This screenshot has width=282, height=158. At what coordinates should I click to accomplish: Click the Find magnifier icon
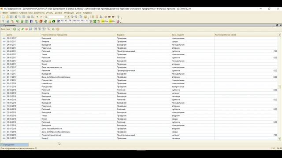[46, 17]
